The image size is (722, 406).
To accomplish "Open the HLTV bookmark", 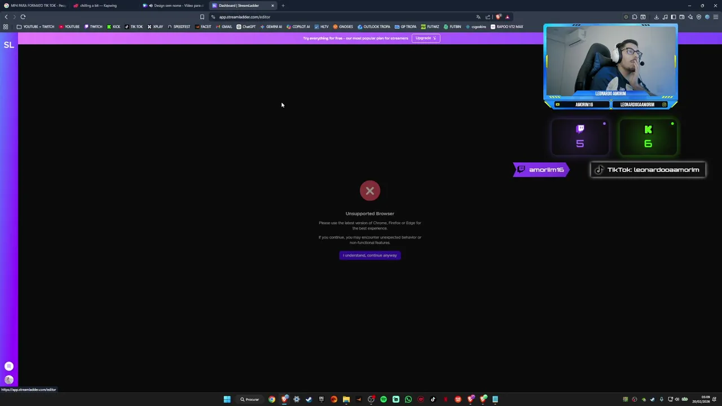I will (x=322, y=27).
